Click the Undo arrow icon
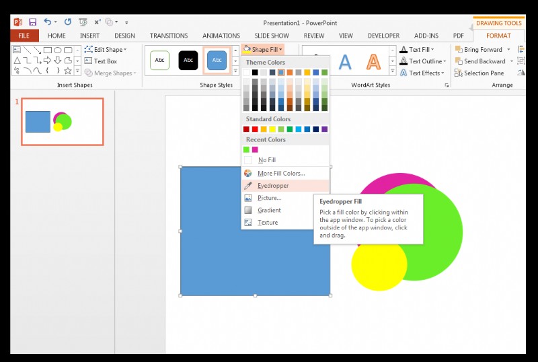 coord(47,22)
